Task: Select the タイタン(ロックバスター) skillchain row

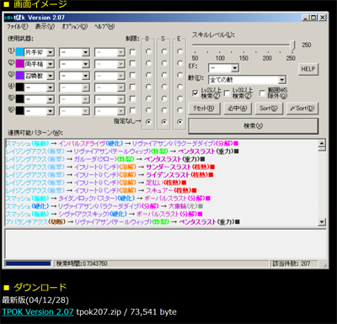Action: tap(108, 199)
